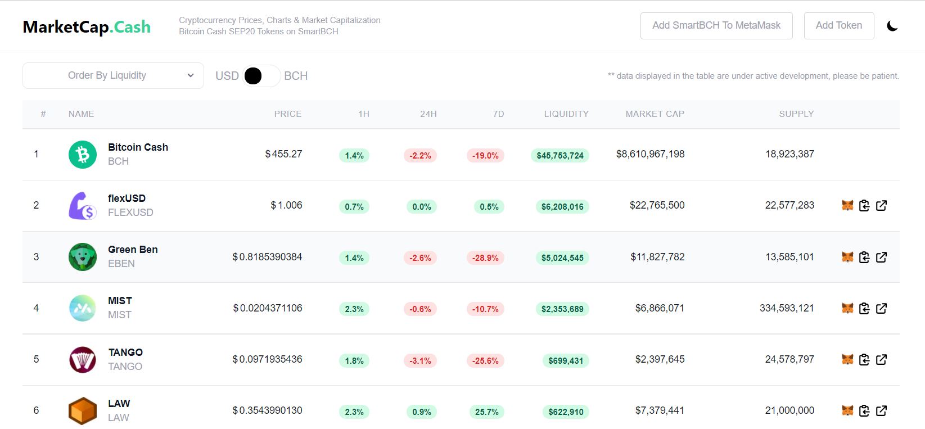Viewport: 925px width, 429px height.
Task: Click the Add SmartBCH To MetaMask button
Action: coord(716,26)
